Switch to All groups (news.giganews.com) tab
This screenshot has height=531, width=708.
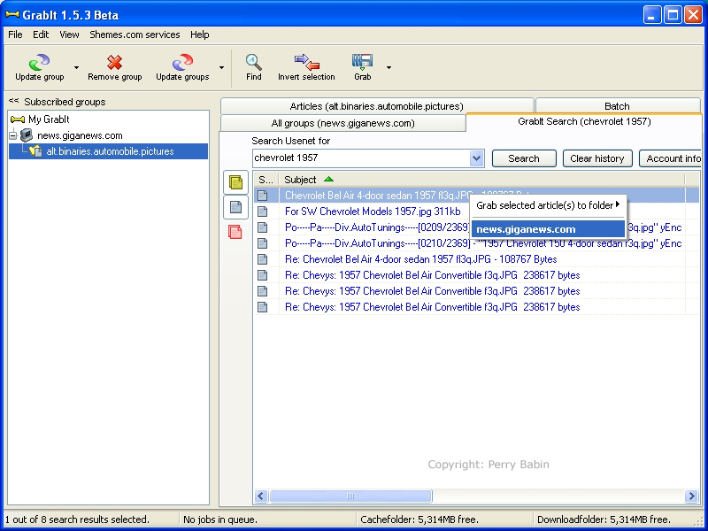point(342,123)
